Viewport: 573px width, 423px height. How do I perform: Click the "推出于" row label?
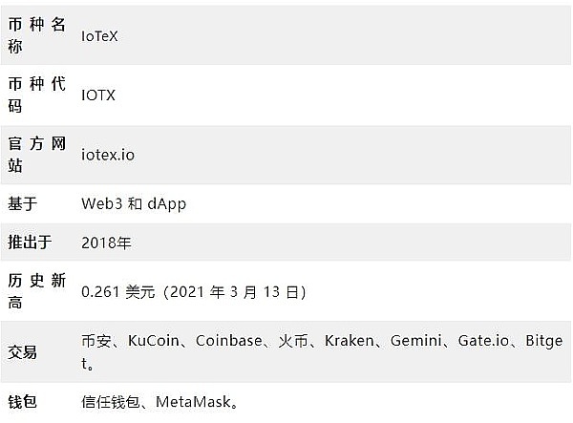(x=29, y=243)
